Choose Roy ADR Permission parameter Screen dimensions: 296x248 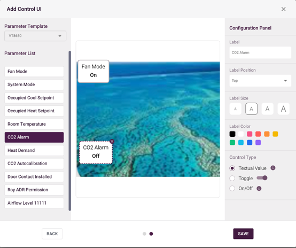point(34,190)
